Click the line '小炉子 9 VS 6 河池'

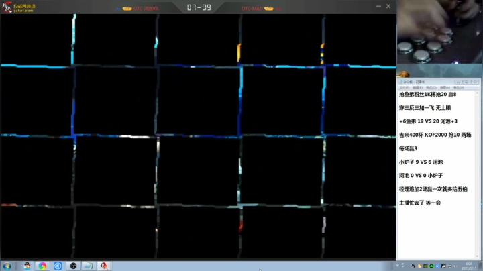pyautogui.click(x=421, y=162)
